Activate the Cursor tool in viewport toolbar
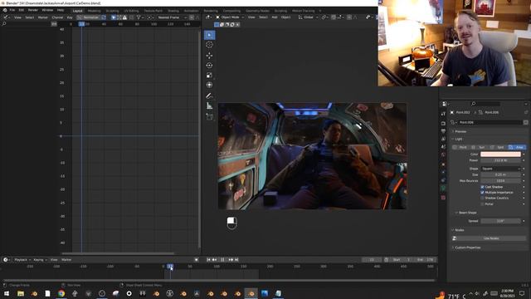Image resolution: width=531 pixels, height=299 pixels. 209,45
